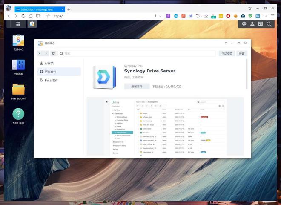Screen dimensions: 281x205
Task: Open DSM 说明 help desktop shortcut
Action: [x=18, y=116]
